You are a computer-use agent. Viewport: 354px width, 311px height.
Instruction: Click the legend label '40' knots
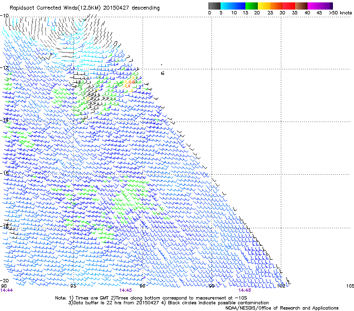coord(307,12)
